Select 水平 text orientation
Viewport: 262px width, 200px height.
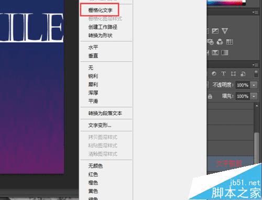93,47
